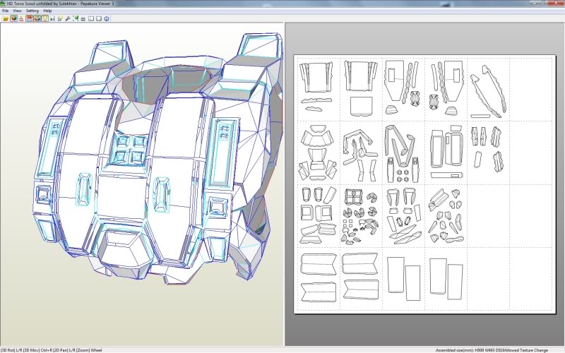Click the "HD Torso Scout unfolded by Sutekhian" title text
This screenshot has width=565, height=353.
(x=42, y=4)
